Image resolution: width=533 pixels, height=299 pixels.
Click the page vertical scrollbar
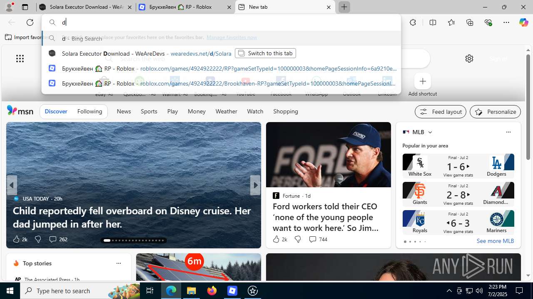528,107
